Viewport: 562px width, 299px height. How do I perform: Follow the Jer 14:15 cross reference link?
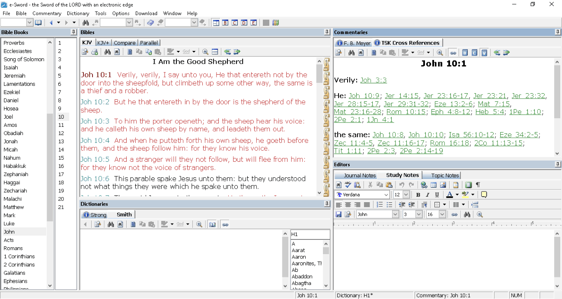402,96
